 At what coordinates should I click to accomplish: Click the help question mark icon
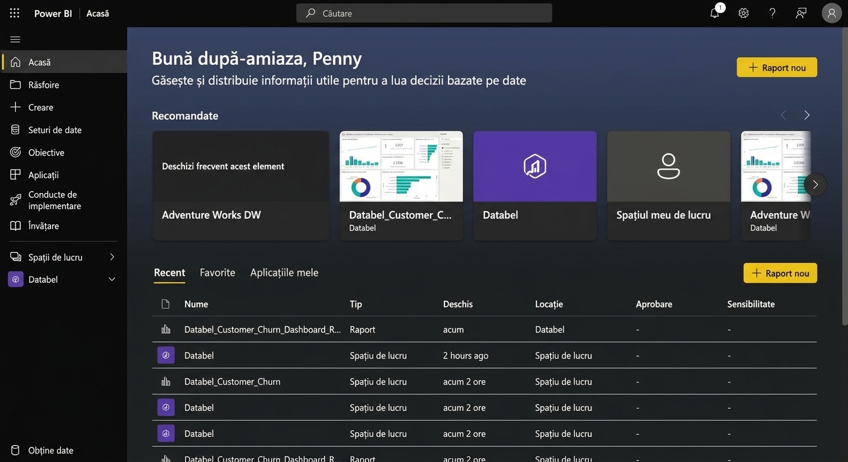coord(773,13)
